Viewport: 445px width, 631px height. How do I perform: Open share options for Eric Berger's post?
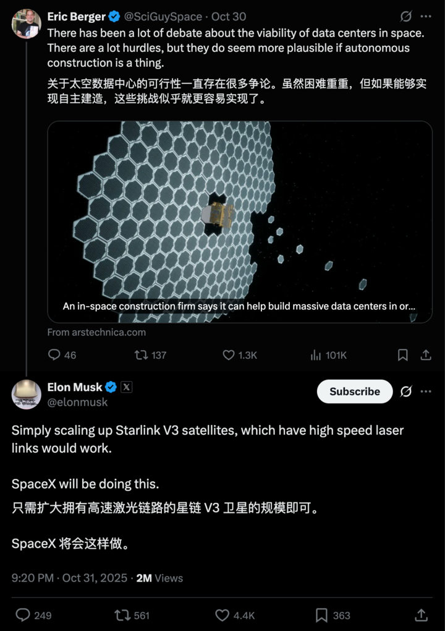[x=425, y=355]
